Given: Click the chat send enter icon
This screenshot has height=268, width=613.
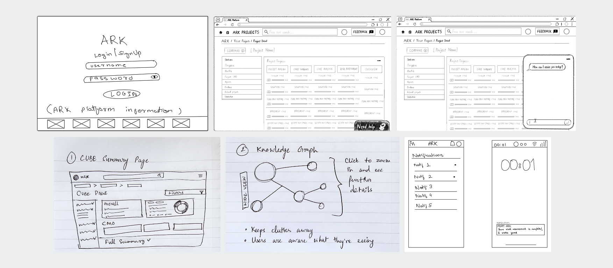Looking at the screenshot, I should (568, 122).
